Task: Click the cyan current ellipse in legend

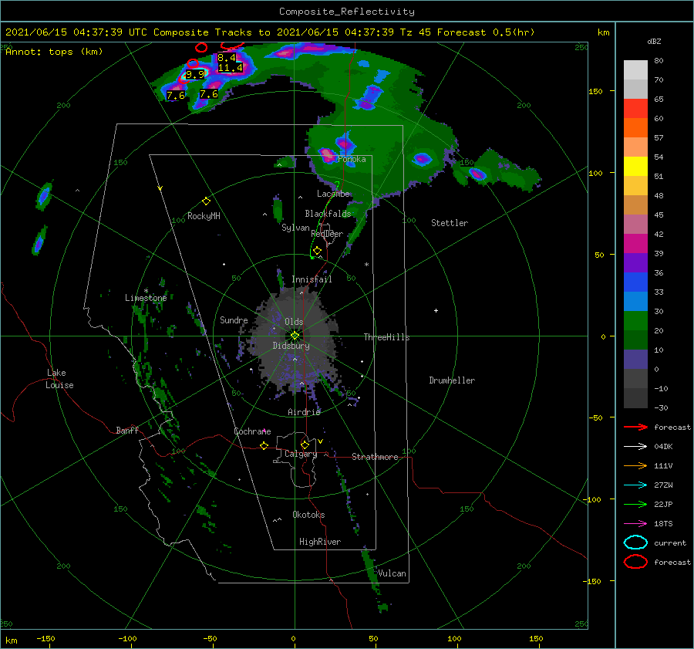Action: [635, 543]
